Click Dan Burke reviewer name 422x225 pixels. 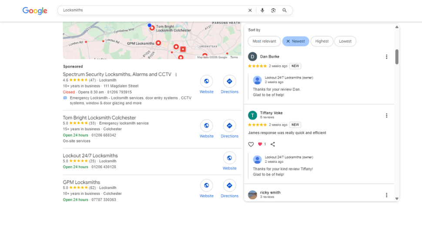tap(270, 57)
